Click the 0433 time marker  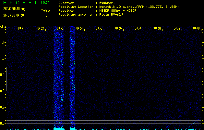click(60, 28)
